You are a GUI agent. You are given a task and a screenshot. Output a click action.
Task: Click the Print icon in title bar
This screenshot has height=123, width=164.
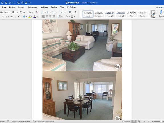(x=19, y=3)
